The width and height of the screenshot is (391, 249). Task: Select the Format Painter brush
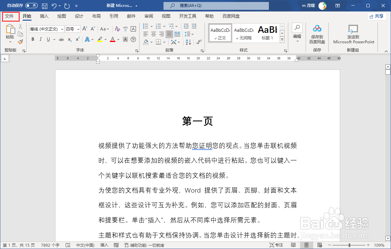[x=20, y=42]
